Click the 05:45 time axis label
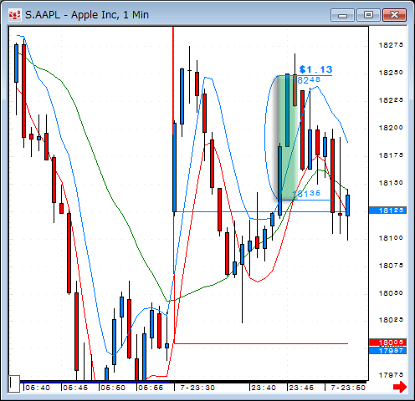Viewport: 415px width, 401px height. [75, 388]
